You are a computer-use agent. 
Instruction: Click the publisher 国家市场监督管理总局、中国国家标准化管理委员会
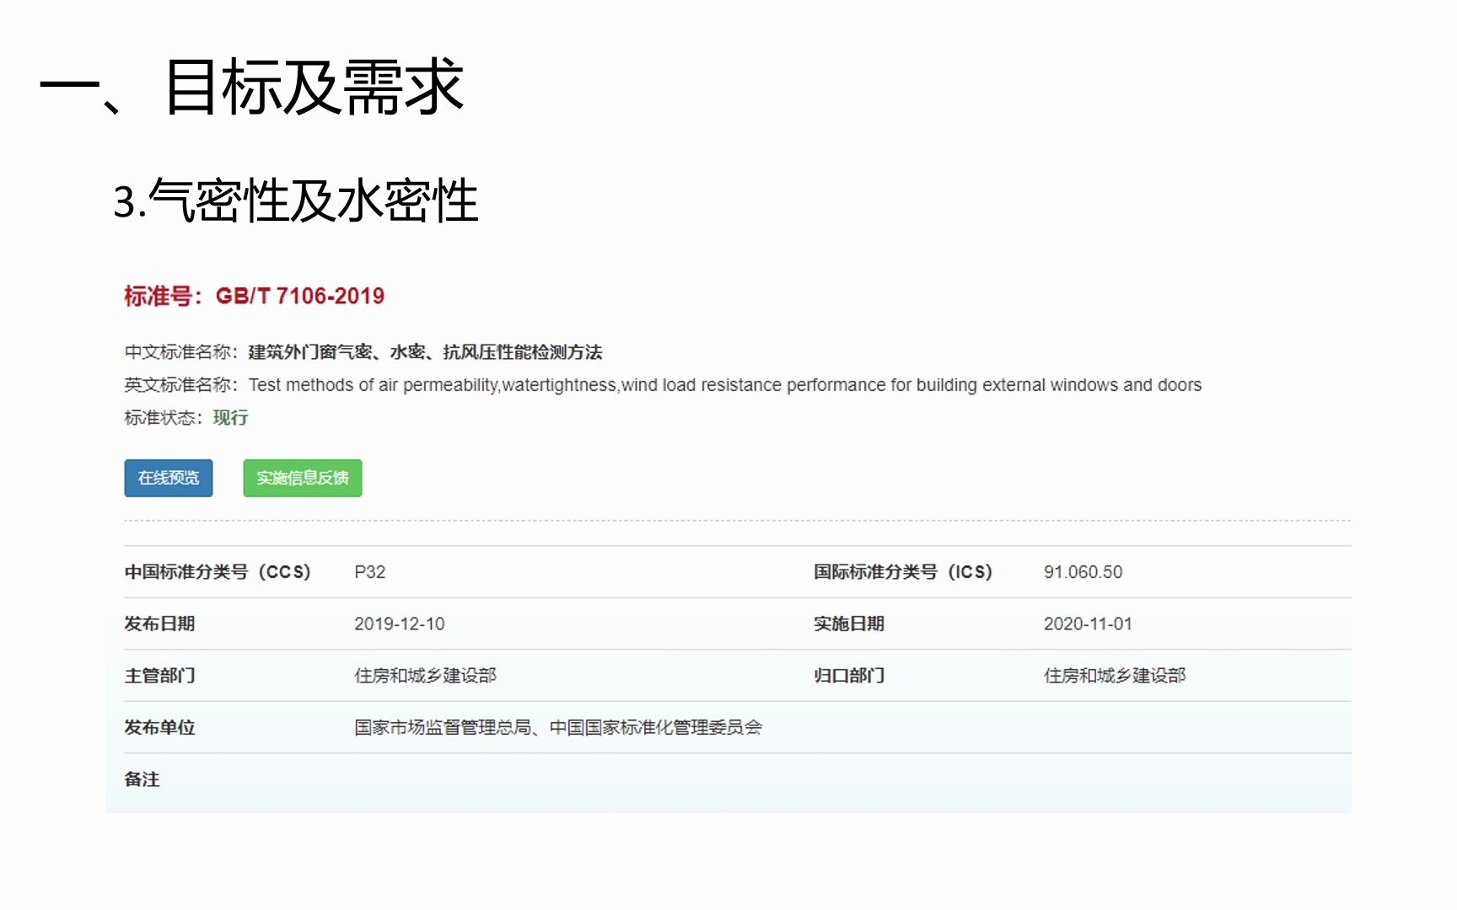click(x=558, y=728)
